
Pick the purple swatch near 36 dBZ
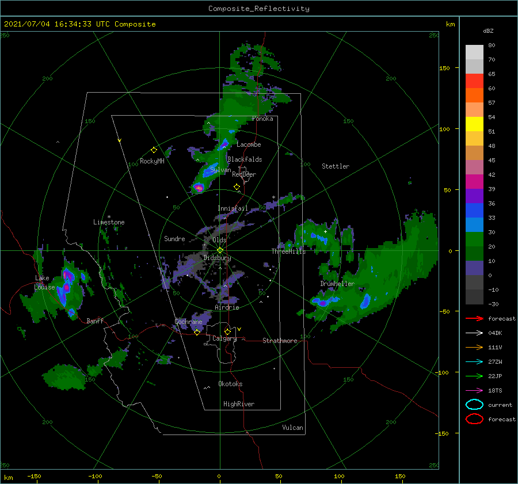474,196
